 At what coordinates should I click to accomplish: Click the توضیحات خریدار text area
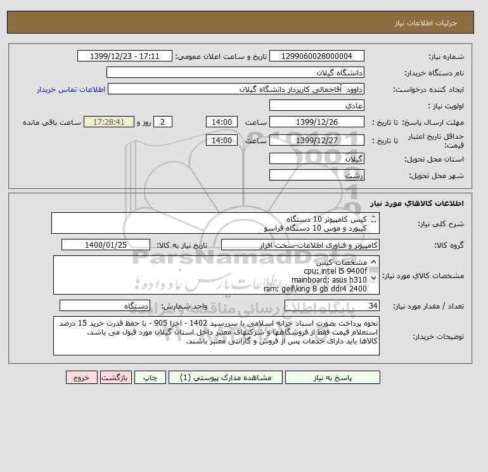pyautogui.click(x=216, y=336)
